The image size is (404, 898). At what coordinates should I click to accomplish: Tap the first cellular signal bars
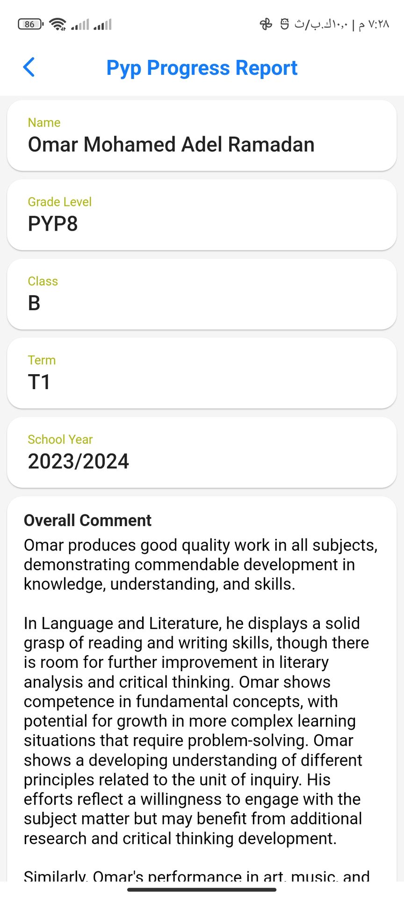click(x=80, y=24)
